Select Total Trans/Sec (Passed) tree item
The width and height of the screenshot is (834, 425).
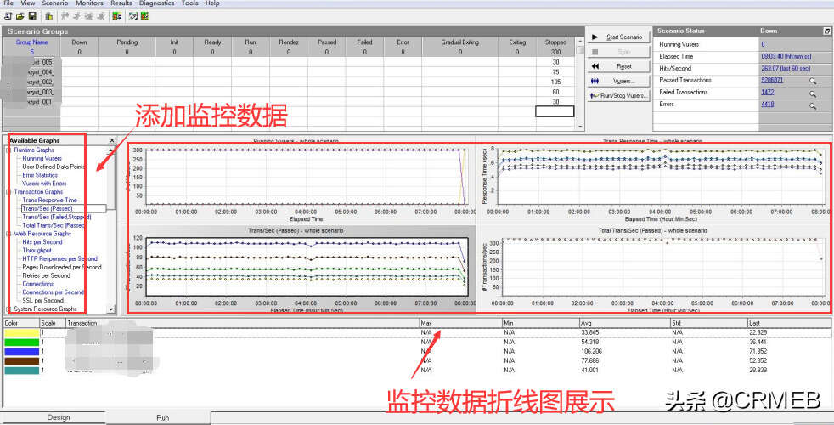pyautogui.click(x=54, y=225)
